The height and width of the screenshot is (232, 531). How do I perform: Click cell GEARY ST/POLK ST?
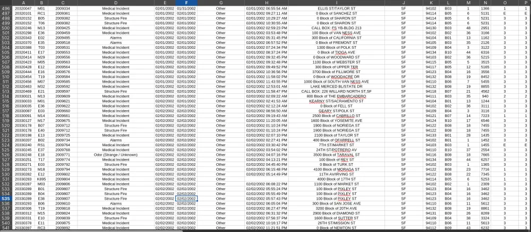tap(337, 111)
